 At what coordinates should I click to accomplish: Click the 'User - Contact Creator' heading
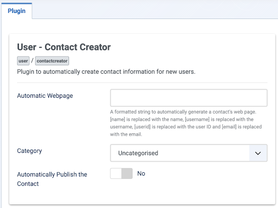(x=64, y=47)
